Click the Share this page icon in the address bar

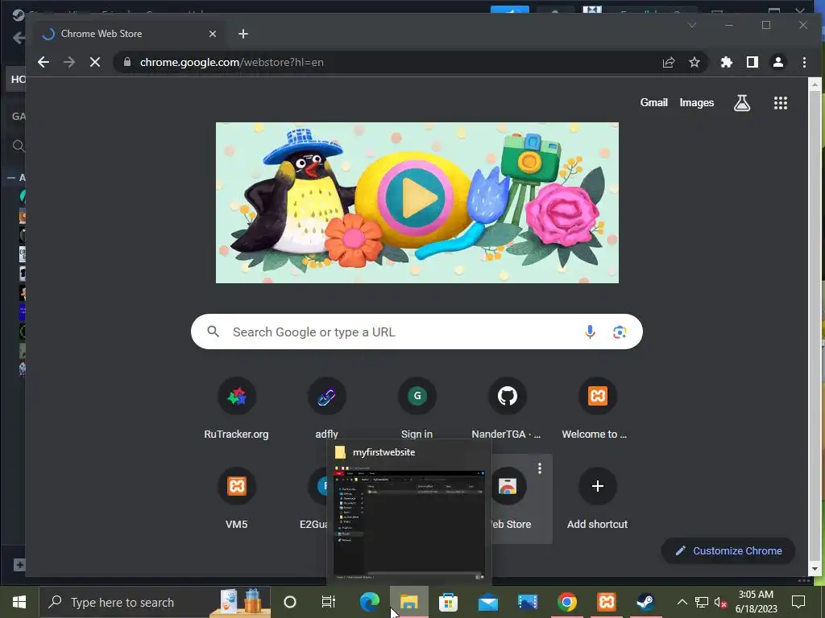point(668,62)
